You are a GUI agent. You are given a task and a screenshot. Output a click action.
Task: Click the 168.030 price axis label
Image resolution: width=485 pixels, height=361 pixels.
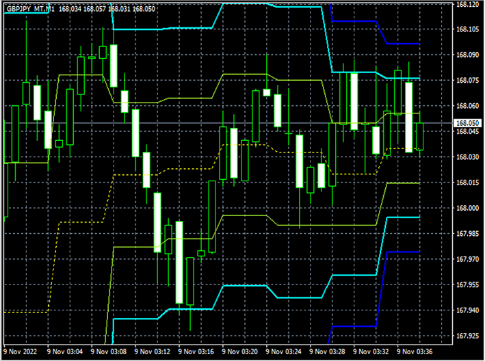(x=467, y=157)
